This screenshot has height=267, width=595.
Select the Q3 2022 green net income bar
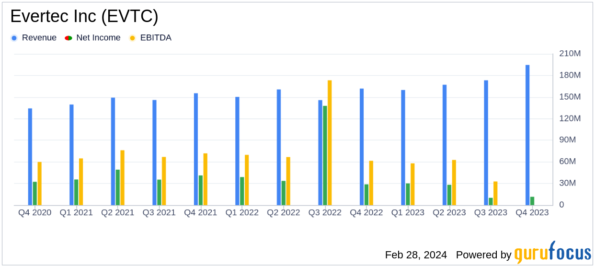point(325,156)
